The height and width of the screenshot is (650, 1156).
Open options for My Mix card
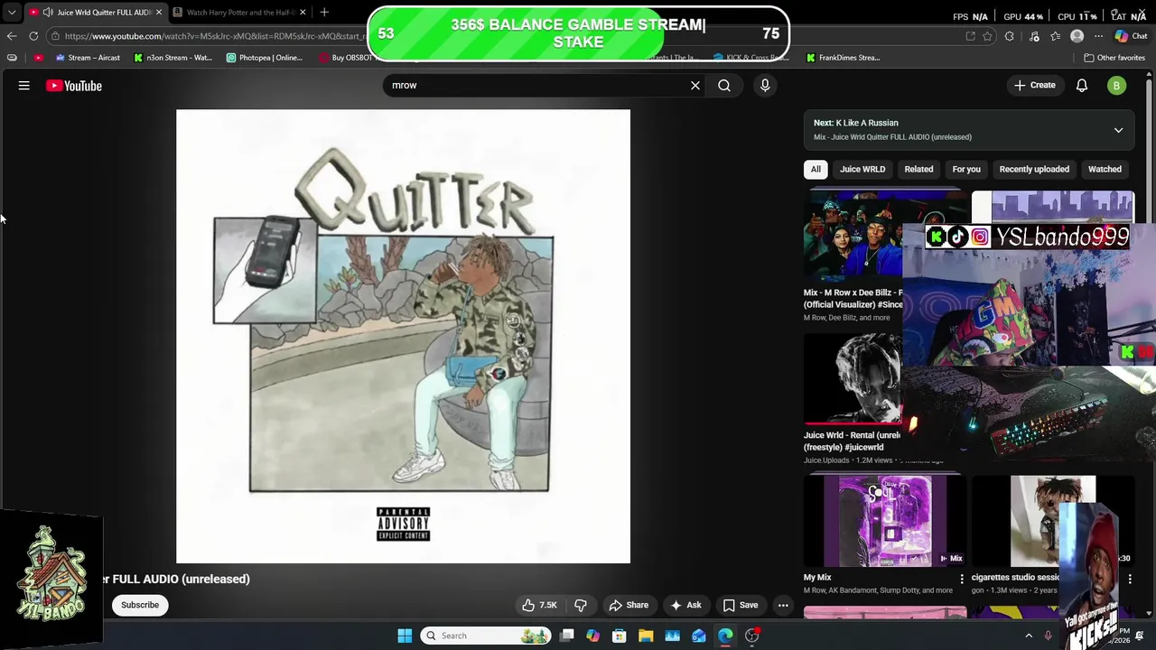961,579
